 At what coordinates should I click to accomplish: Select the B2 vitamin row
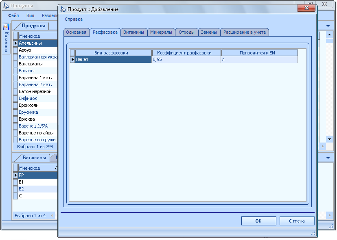[x=38, y=189]
